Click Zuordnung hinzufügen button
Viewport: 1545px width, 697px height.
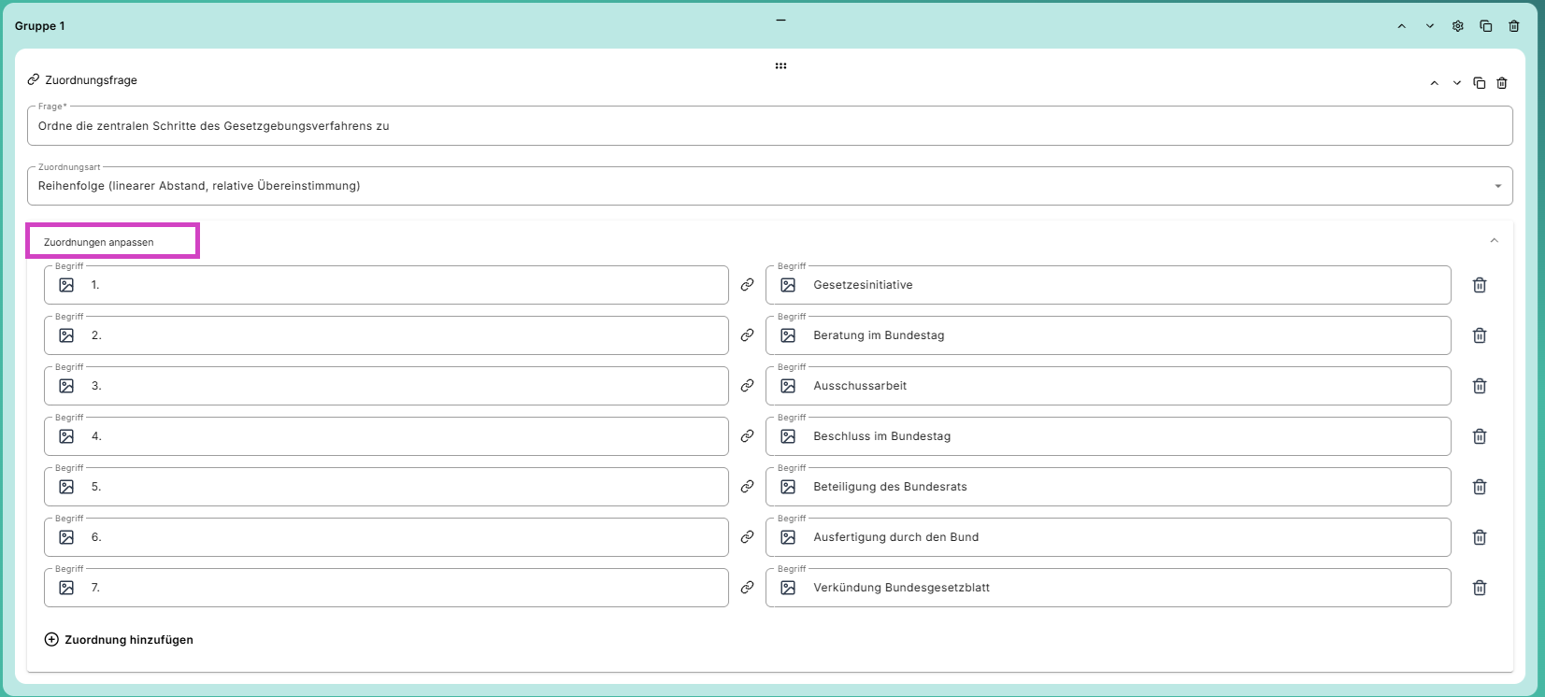(x=119, y=640)
